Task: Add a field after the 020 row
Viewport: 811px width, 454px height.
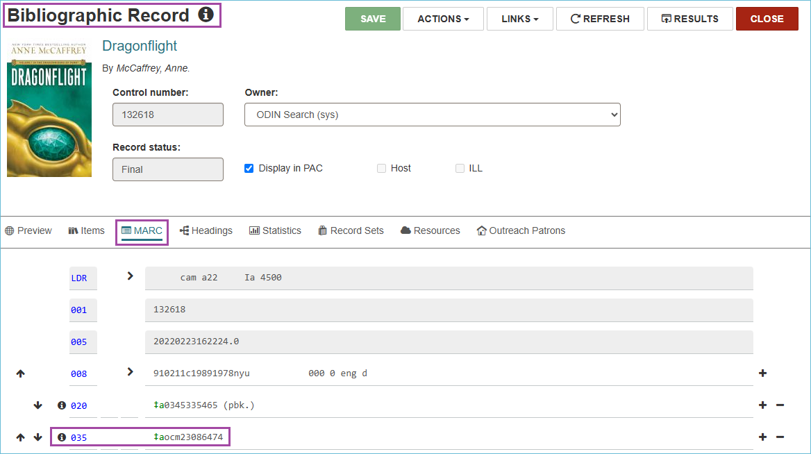Action: tap(763, 405)
